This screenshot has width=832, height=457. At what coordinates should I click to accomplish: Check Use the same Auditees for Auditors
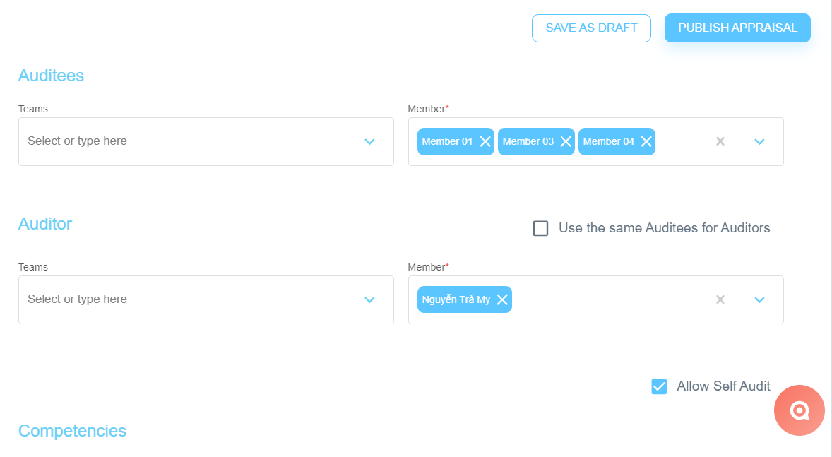tap(541, 228)
